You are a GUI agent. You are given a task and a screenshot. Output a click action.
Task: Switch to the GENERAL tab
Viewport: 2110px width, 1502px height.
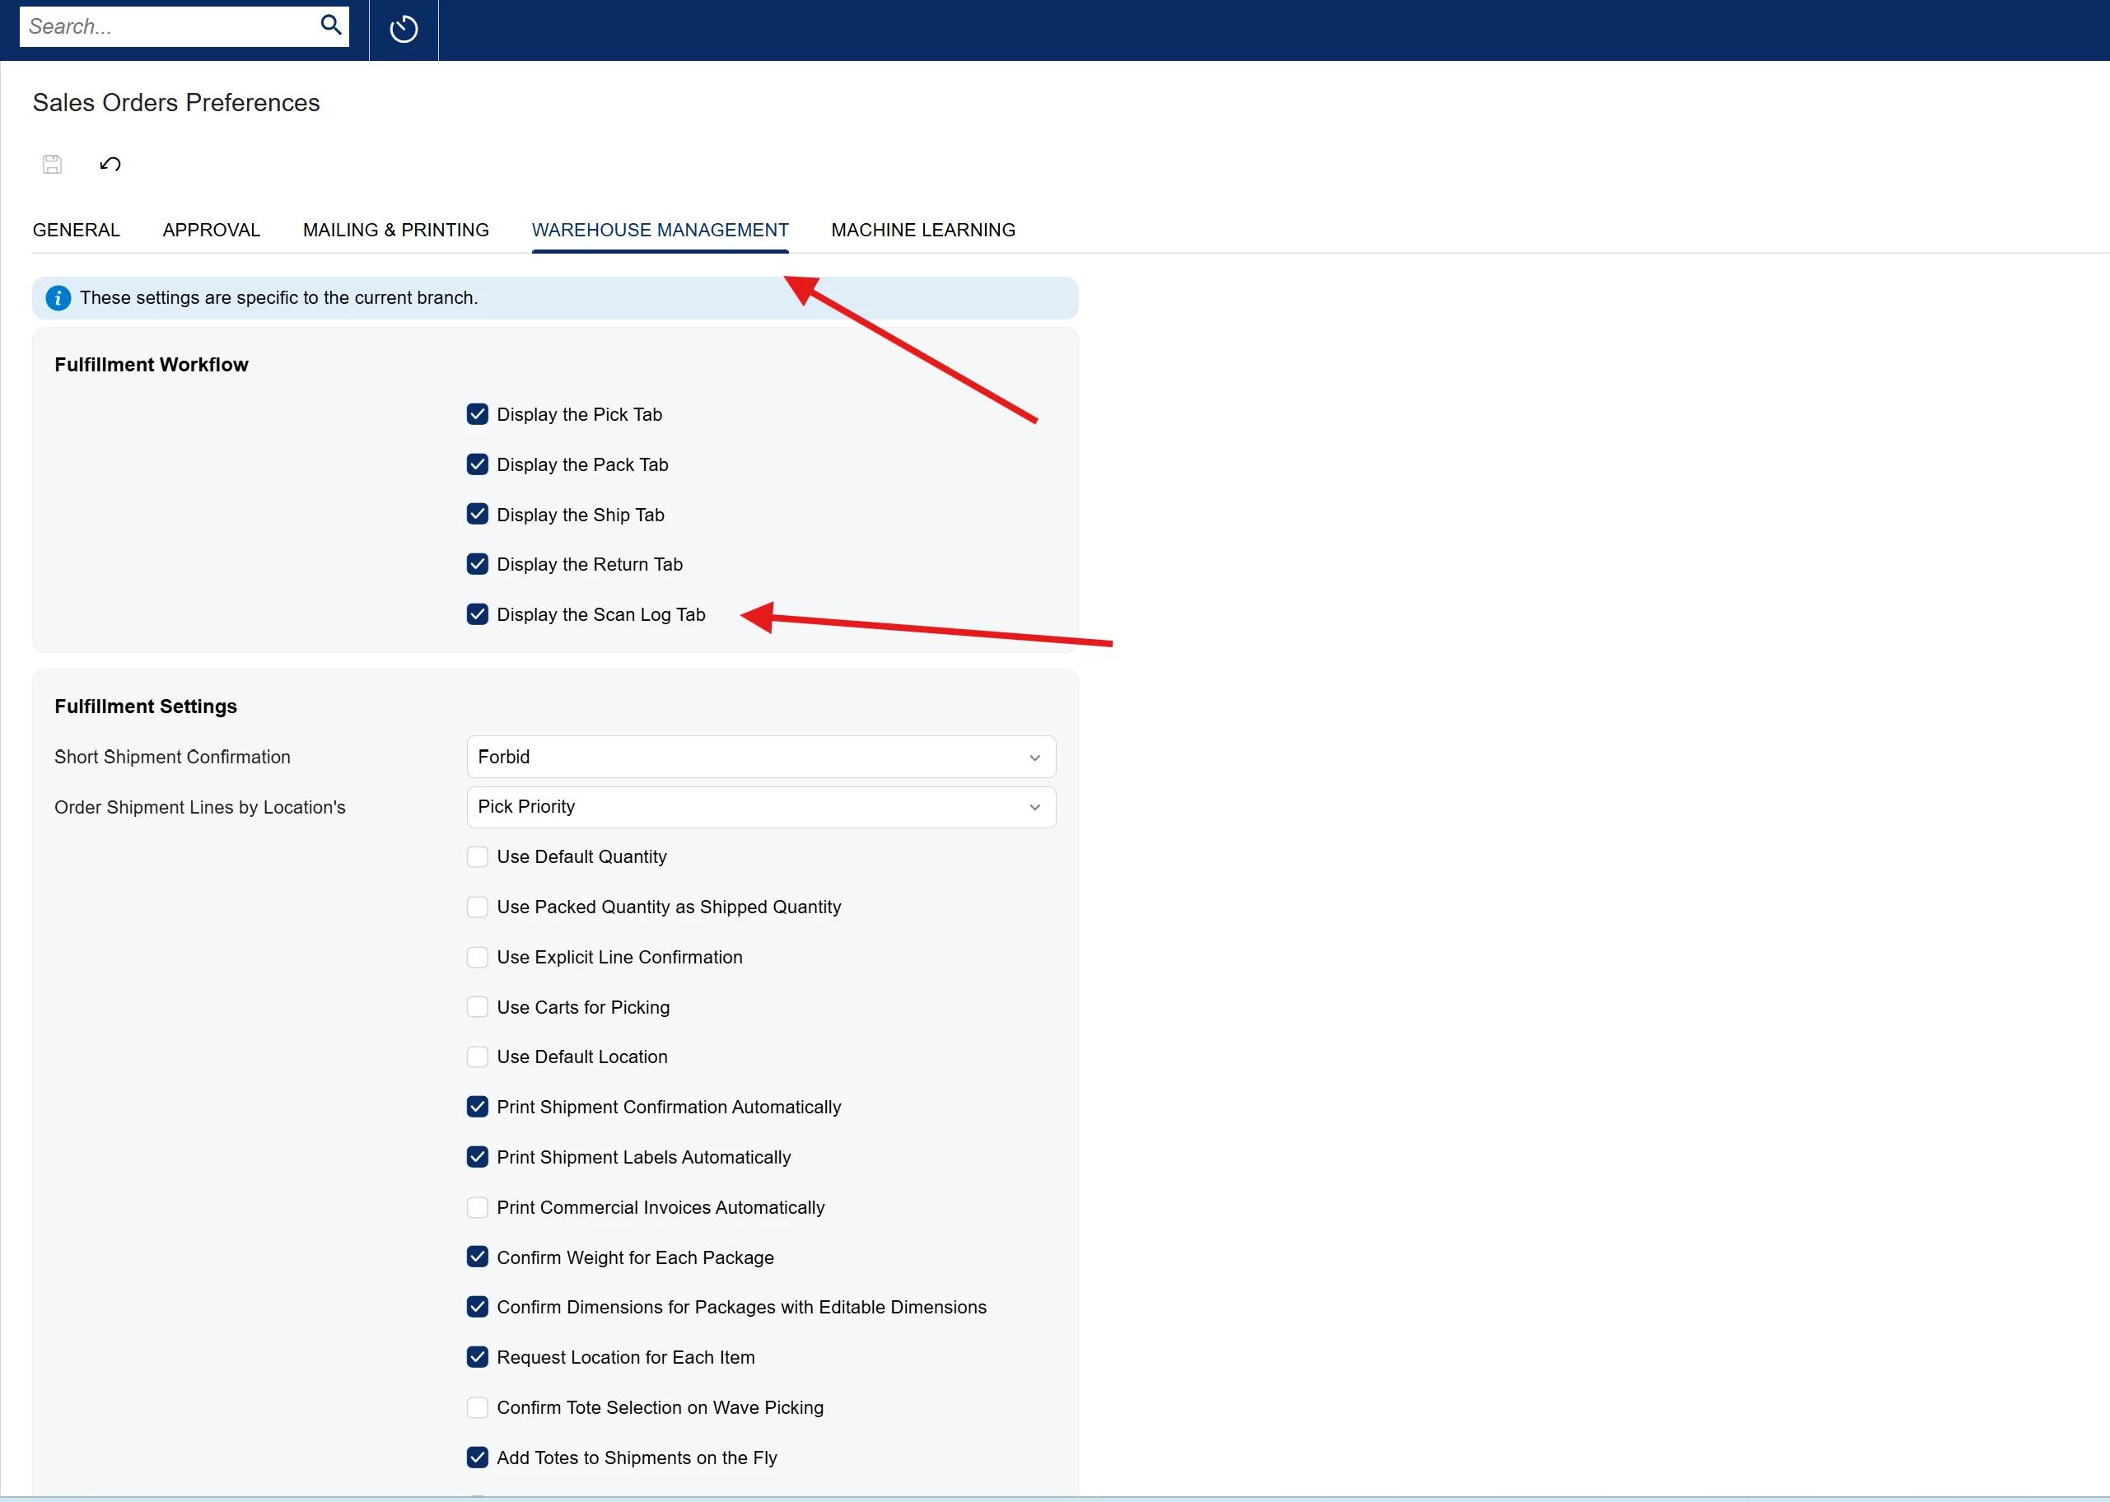pos(76,230)
